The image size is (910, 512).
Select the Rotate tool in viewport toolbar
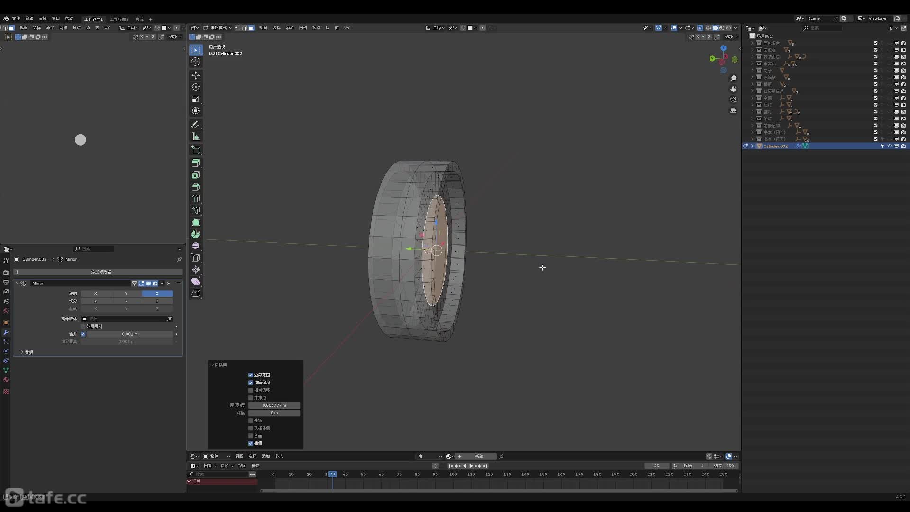(196, 87)
